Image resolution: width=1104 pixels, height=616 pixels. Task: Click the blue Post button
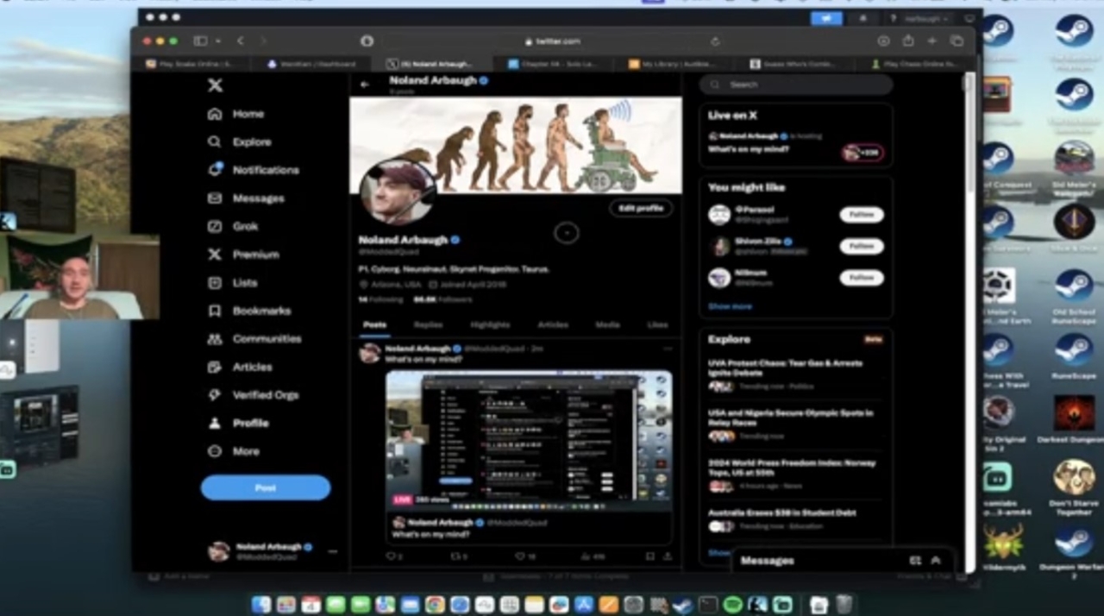266,487
